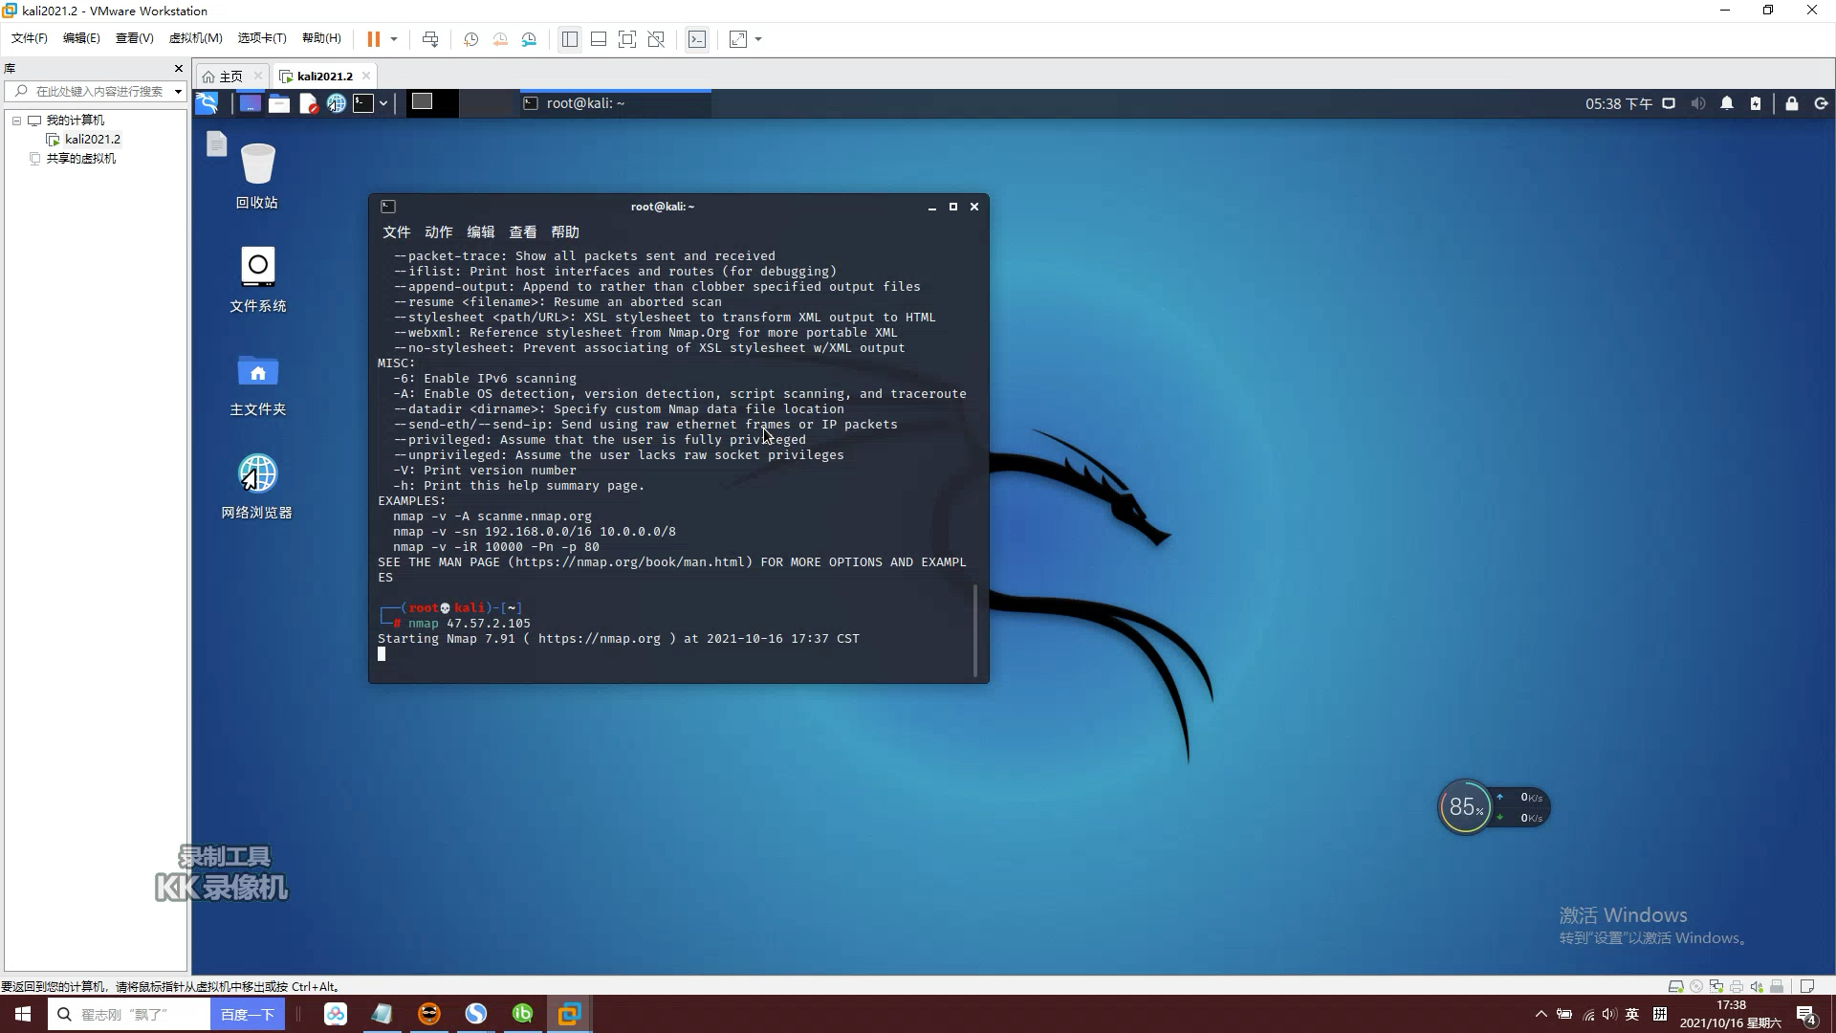Open the terminal 编辑 menu
Image resolution: width=1836 pixels, height=1033 pixels.
(480, 232)
